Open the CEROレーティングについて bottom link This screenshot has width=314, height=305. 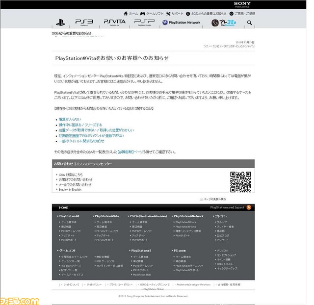coord(155,284)
